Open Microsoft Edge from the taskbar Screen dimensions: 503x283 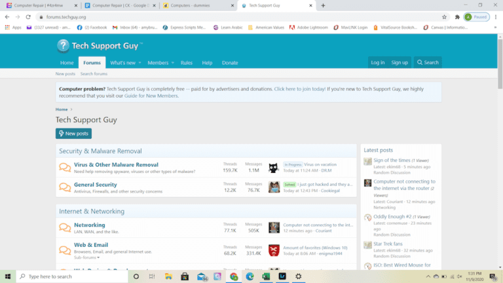[250, 276]
